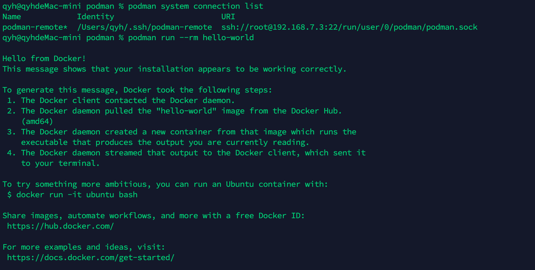Click the Name column header
Image resolution: width=535 pixels, height=270 pixels.
12,17
